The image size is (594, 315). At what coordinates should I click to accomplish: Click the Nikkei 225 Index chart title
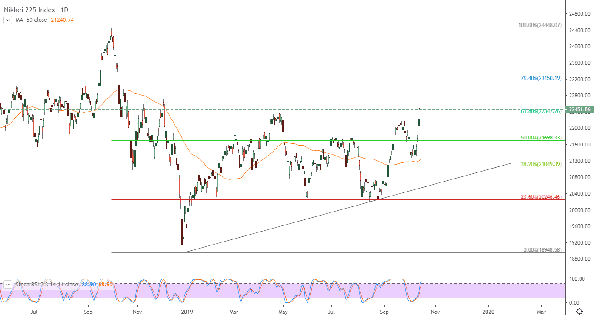point(37,10)
